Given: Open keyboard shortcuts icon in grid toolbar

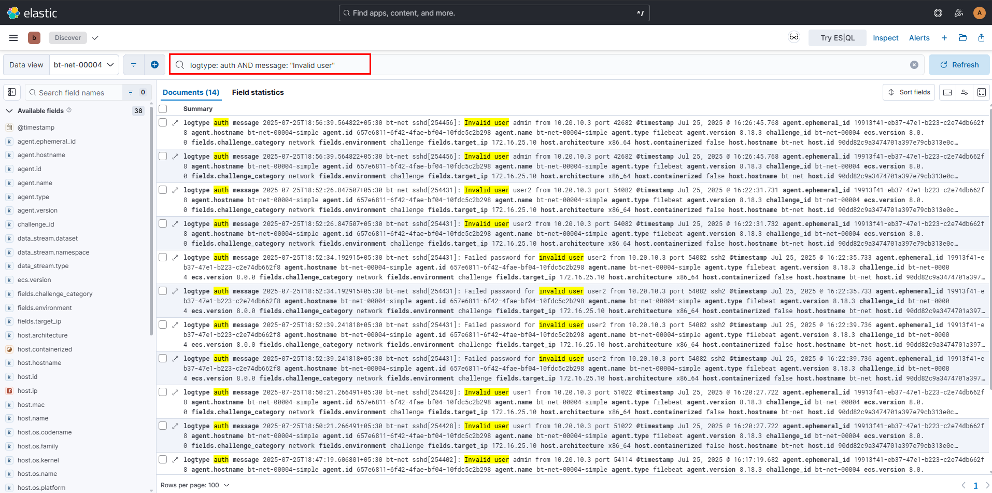Looking at the screenshot, I should [947, 92].
